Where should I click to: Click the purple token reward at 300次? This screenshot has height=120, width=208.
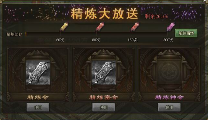pyautogui.click(x=171, y=27)
